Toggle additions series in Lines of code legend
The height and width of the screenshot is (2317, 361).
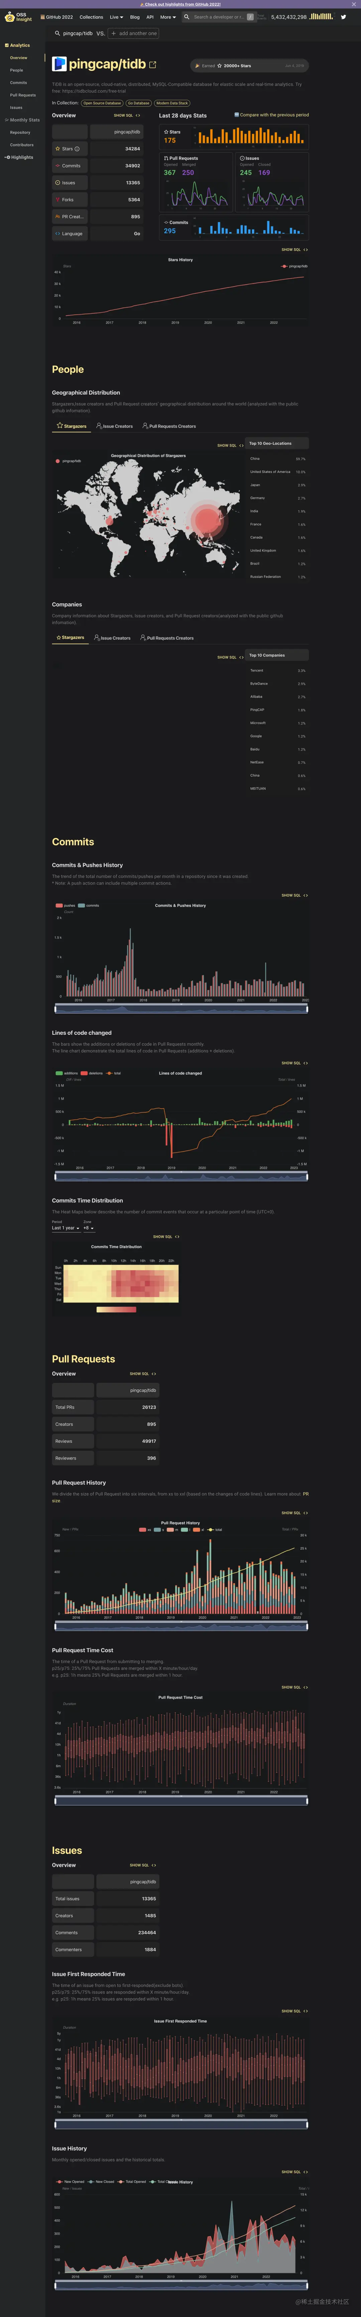67,1073
